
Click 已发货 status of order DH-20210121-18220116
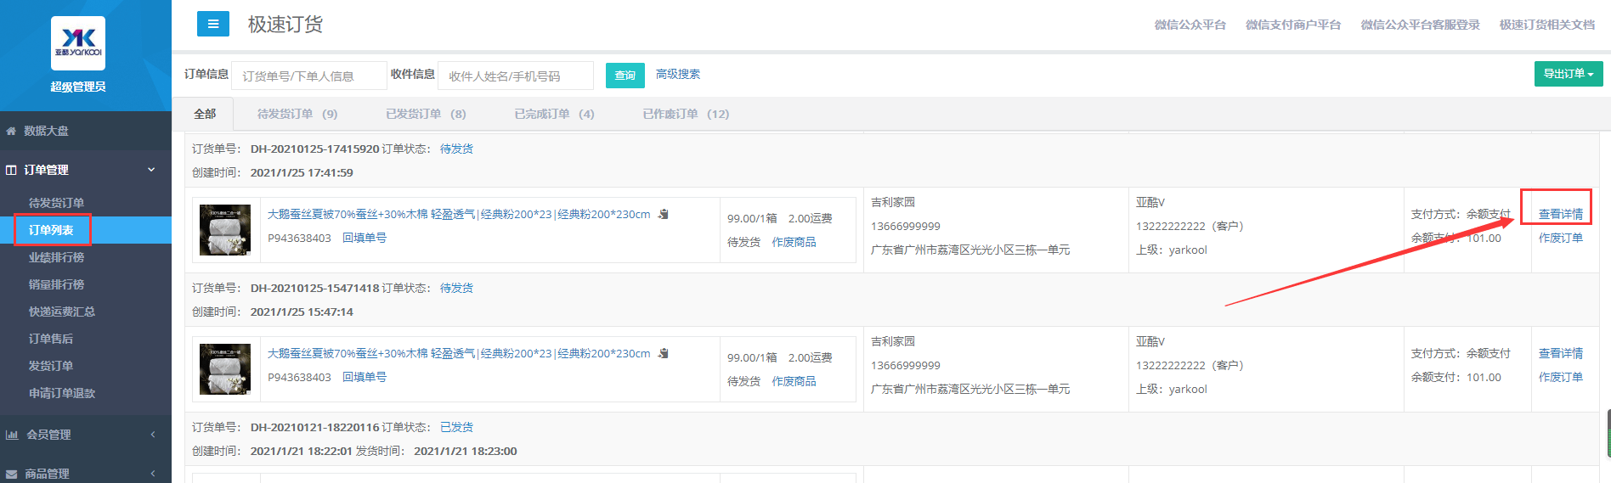click(456, 427)
